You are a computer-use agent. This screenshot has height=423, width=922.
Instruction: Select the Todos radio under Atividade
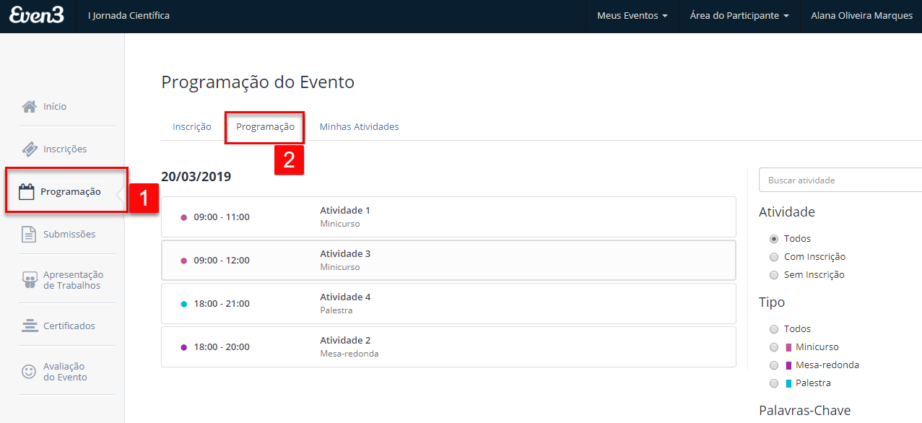coord(774,239)
